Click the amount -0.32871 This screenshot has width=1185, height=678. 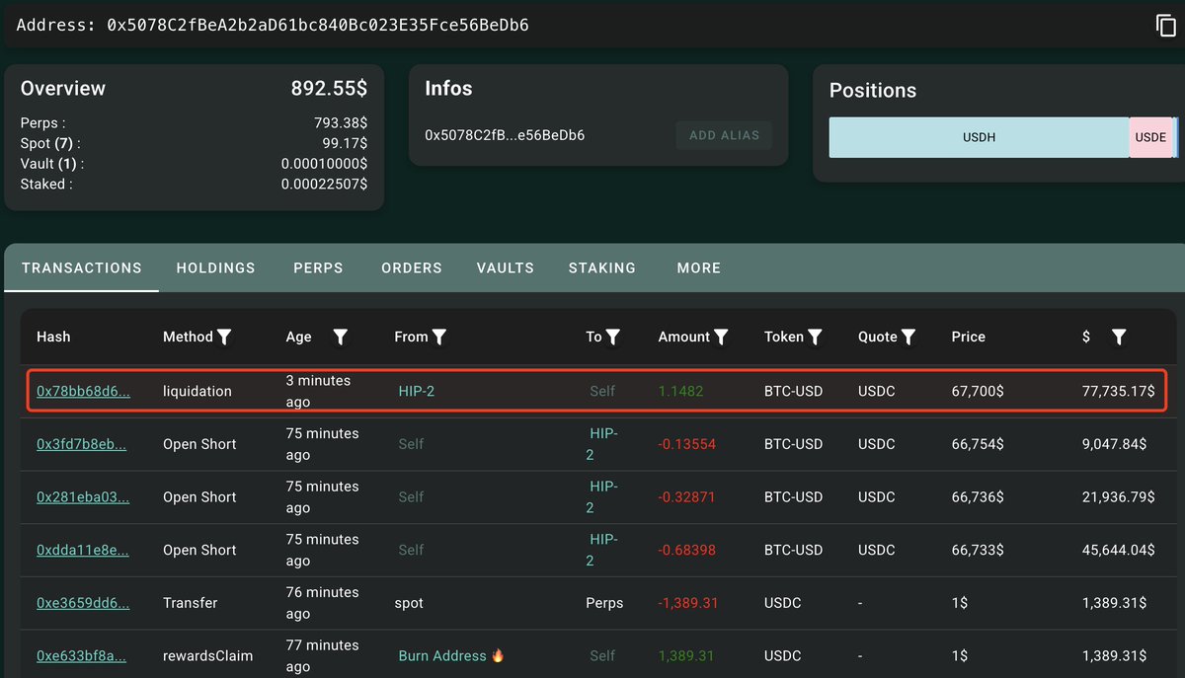(x=687, y=497)
